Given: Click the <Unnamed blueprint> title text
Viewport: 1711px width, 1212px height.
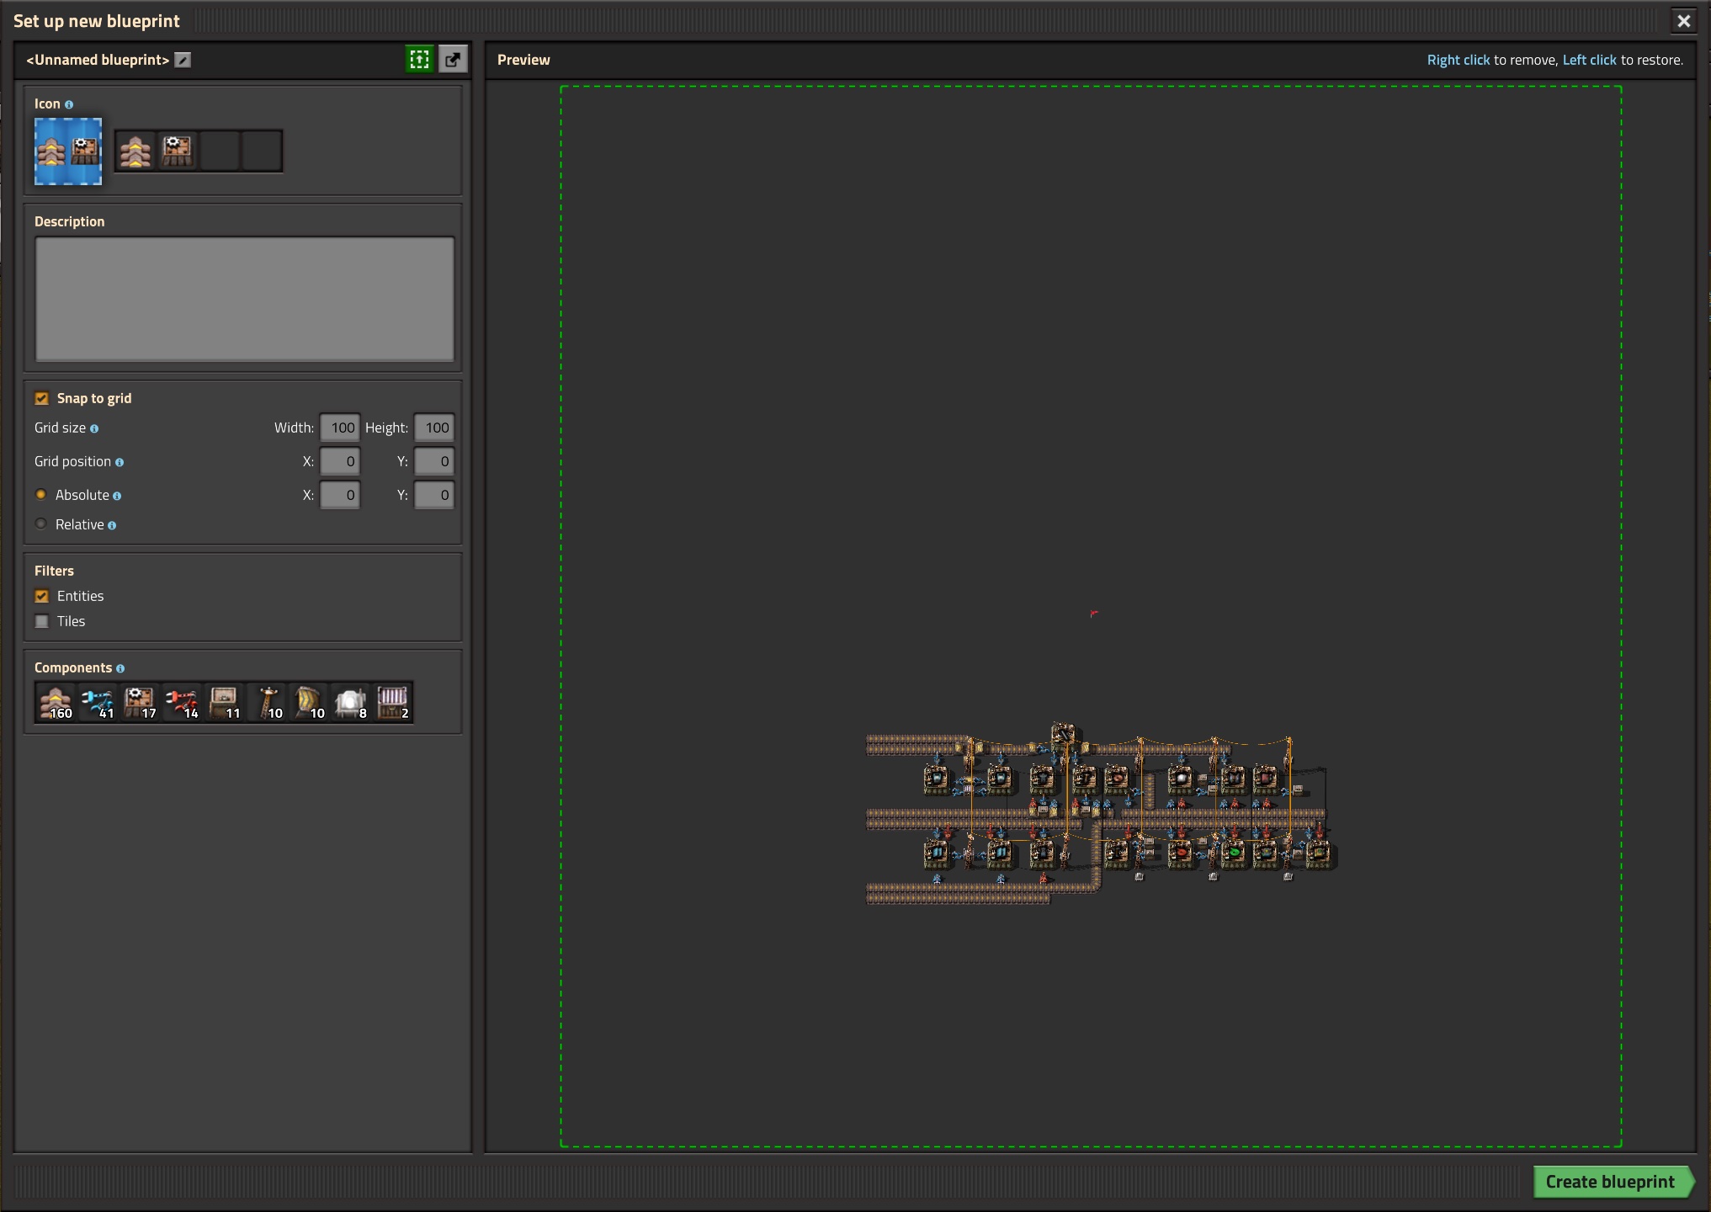Looking at the screenshot, I should click(x=98, y=60).
